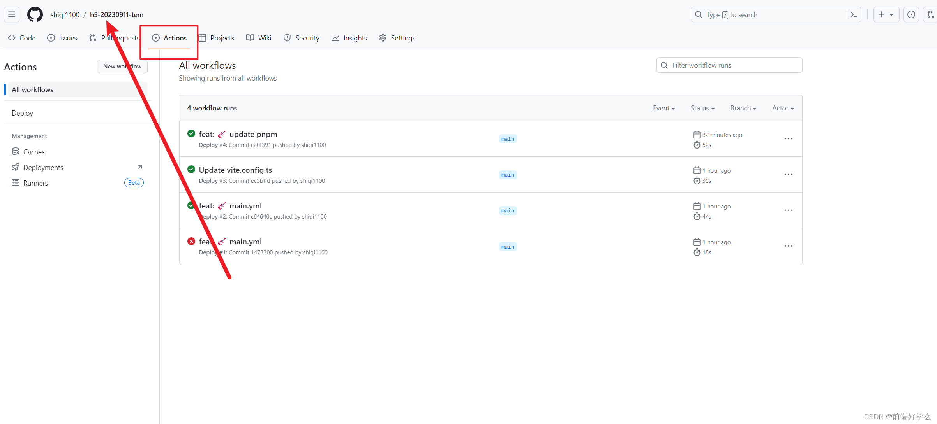Expand the Event filter dropdown
937x424 pixels.
click(x=663, y=108)
